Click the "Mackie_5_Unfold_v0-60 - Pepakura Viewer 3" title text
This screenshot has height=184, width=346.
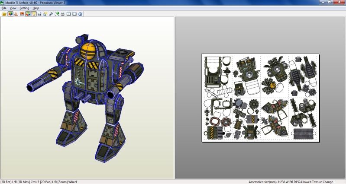point(35,3)
